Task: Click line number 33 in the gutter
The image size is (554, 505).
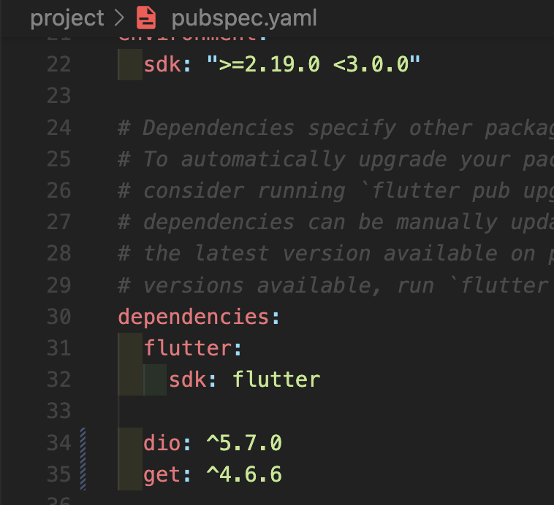Action: click(58, 412)
